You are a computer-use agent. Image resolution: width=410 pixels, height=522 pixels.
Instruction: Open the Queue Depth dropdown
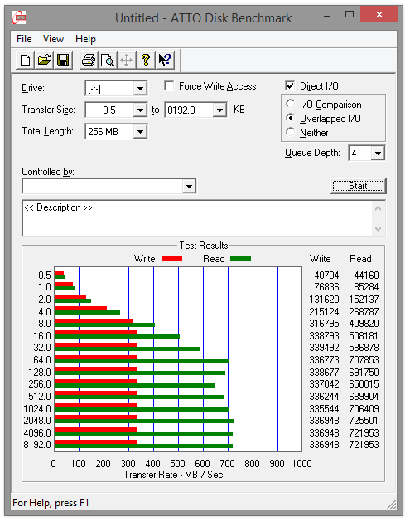378,154
